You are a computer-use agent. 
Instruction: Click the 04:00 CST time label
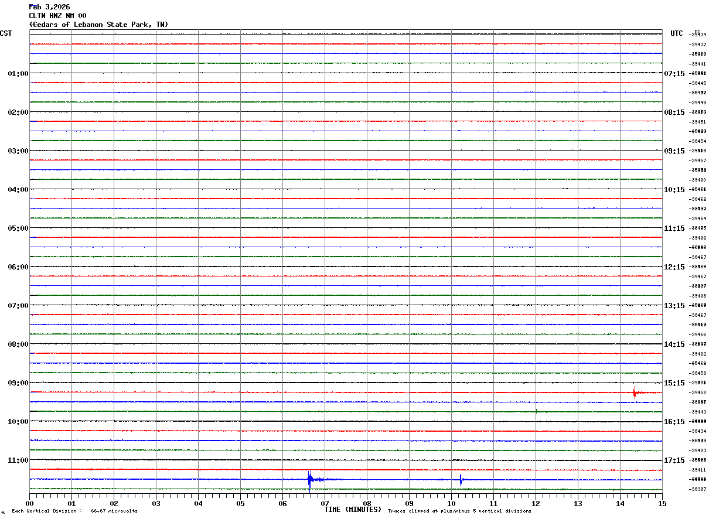tap(18, 189)
